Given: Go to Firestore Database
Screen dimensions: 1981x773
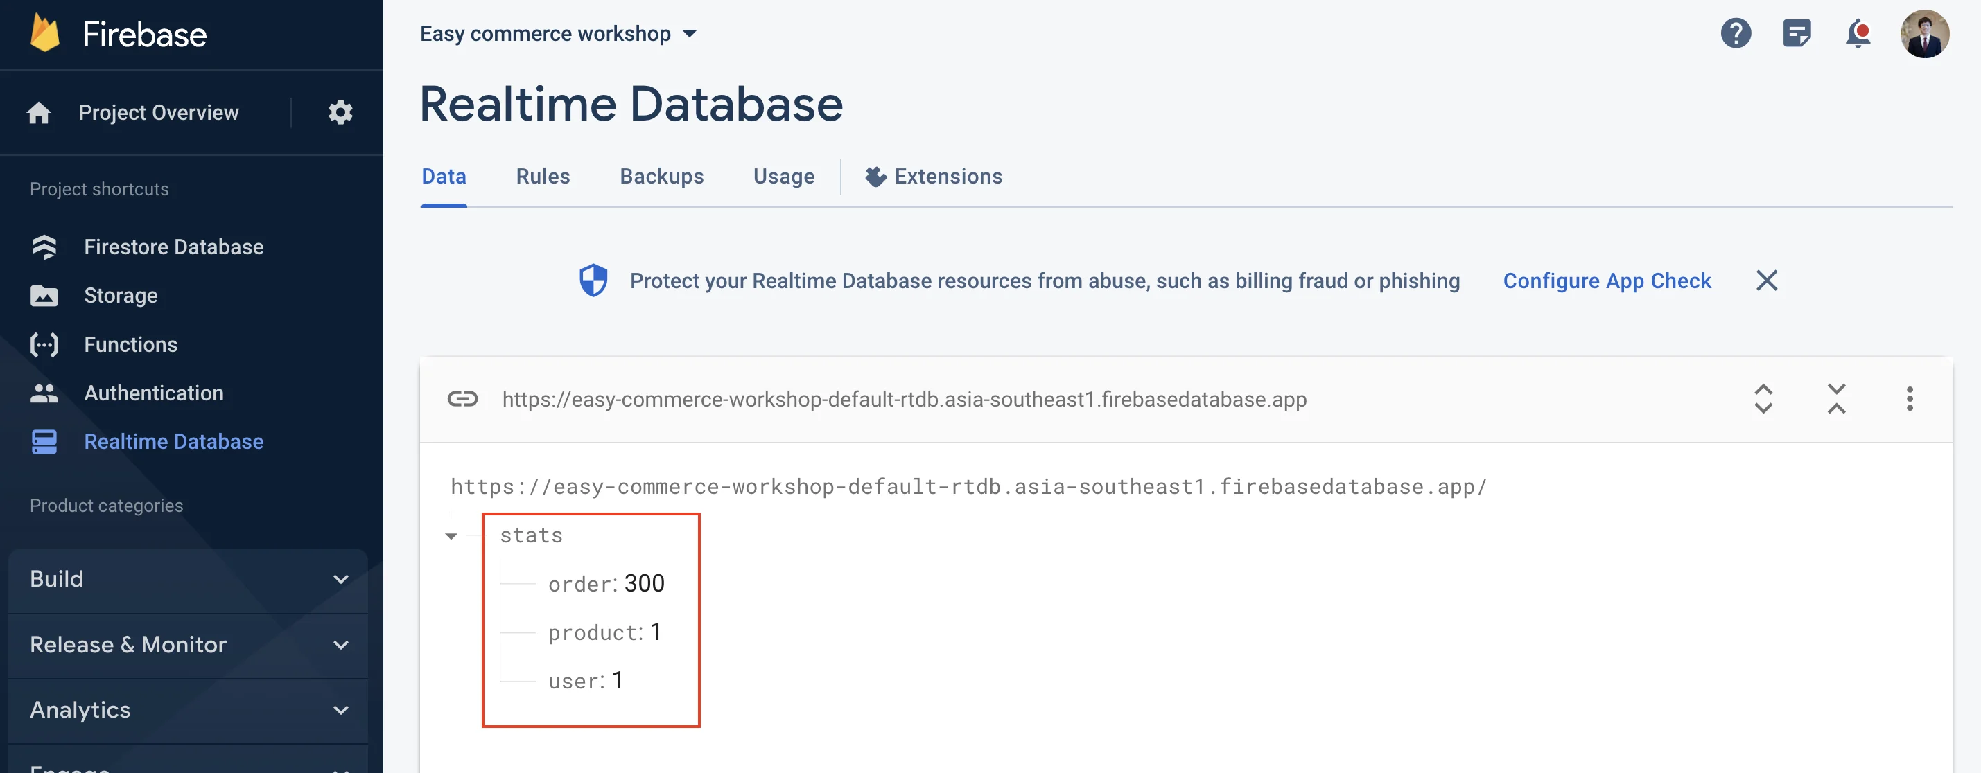Looking at the screenshot, I should 174,247.
